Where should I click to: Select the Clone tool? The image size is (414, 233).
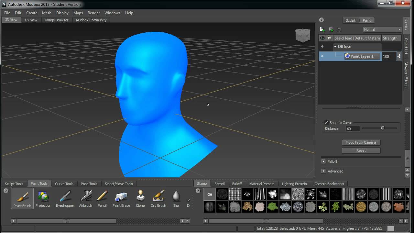point(140,198)
